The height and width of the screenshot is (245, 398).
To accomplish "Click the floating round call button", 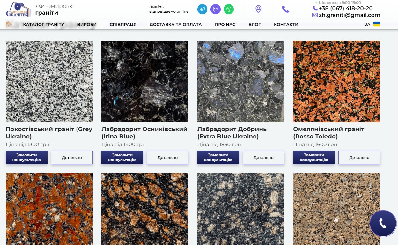I will coord(383,223).
